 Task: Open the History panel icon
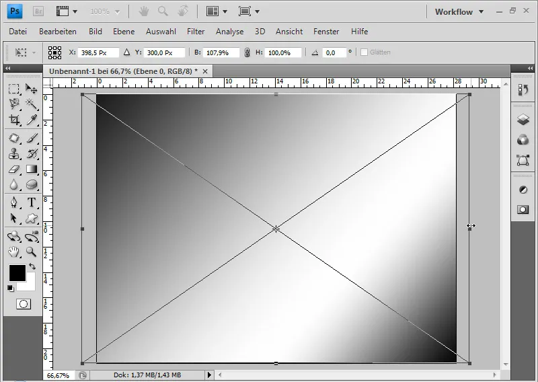coord(523,90)
